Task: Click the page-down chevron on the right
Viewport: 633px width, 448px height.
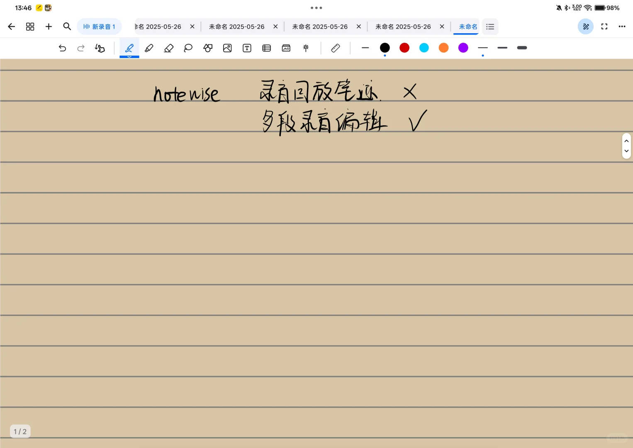Action: pos(626,151)
